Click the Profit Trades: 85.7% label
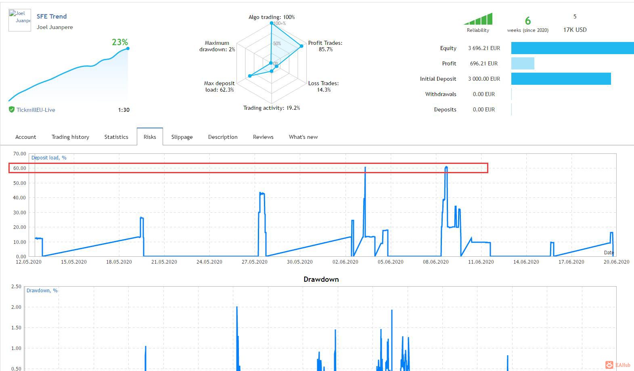Image resolution: width=634 pixels, height=371 pixels. click(x=325, y=46)
